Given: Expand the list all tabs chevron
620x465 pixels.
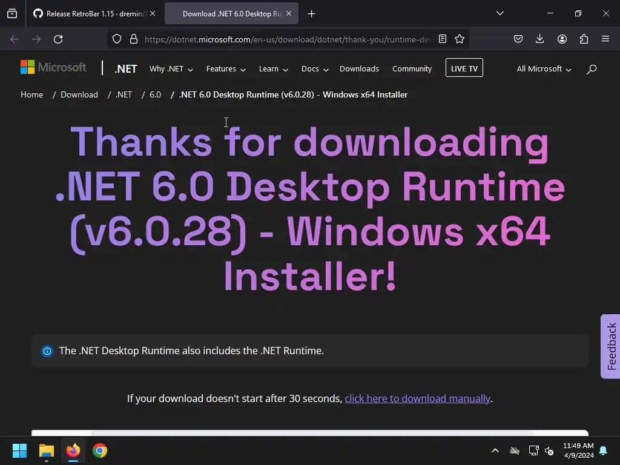Looking at the screenshot, I should click(x=500, y=13).
